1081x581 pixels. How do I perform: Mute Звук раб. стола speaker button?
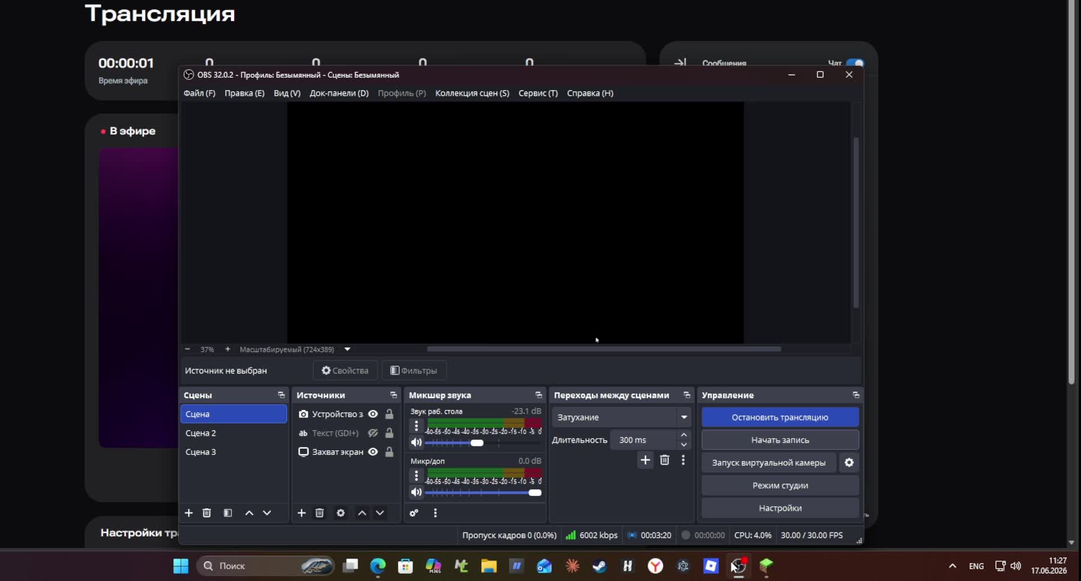tap(416, 443)
